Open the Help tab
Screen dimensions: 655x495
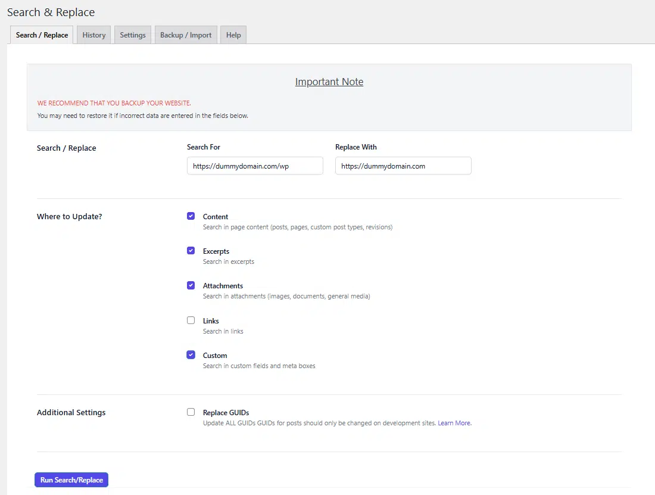click(233, 35)
